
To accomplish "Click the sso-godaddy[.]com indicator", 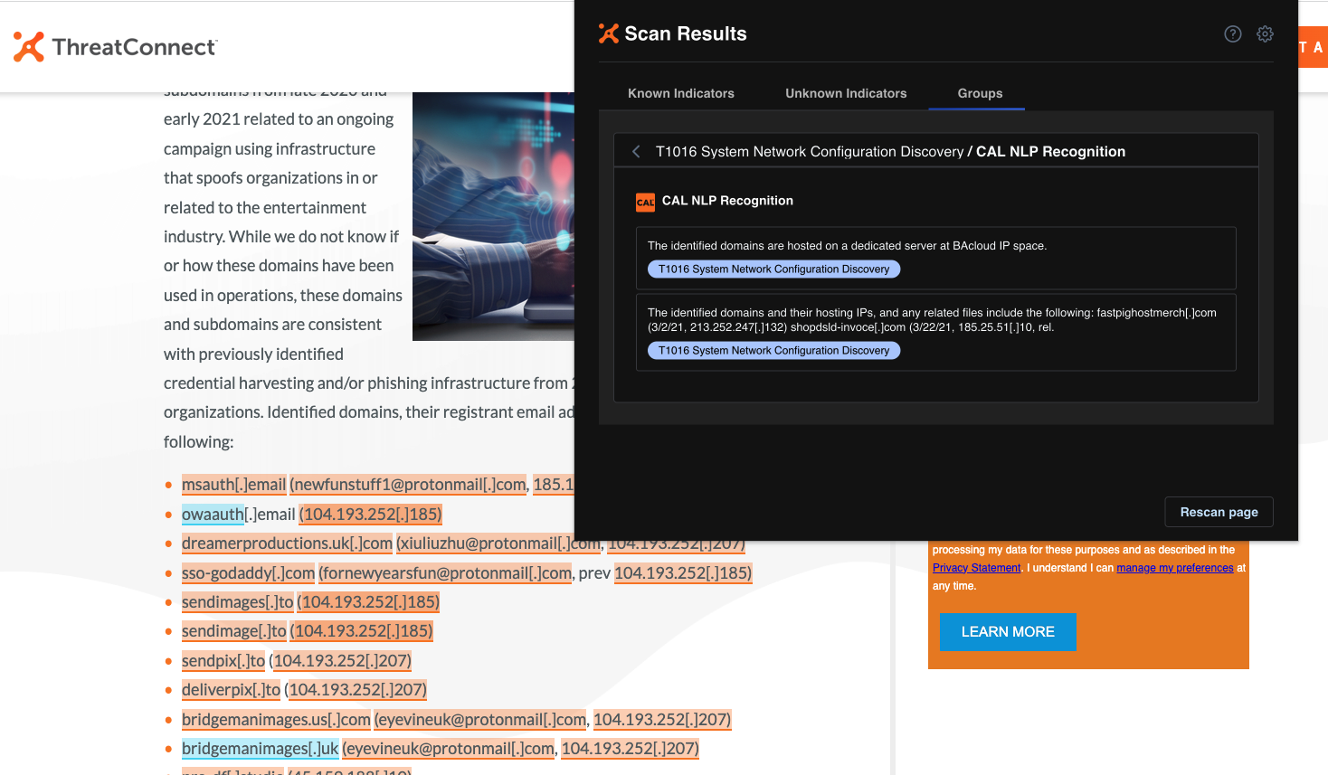I will click(248, 573).
